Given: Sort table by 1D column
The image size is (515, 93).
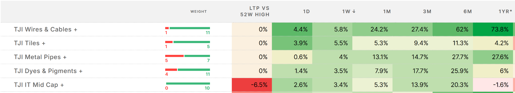Looking at the screenshot, I should tap(306, 11).
